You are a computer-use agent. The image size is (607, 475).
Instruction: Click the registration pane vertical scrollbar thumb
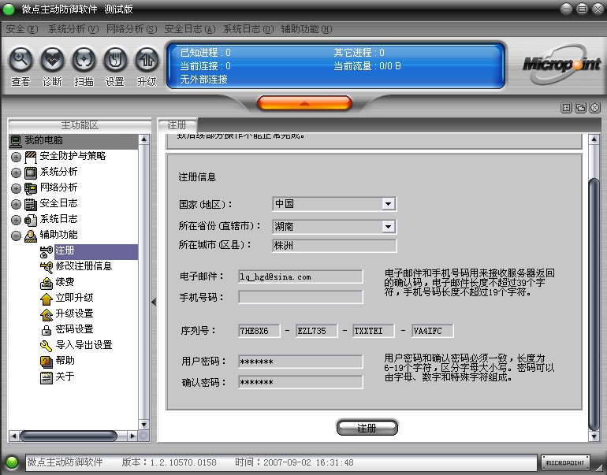[x=594, y=303]
